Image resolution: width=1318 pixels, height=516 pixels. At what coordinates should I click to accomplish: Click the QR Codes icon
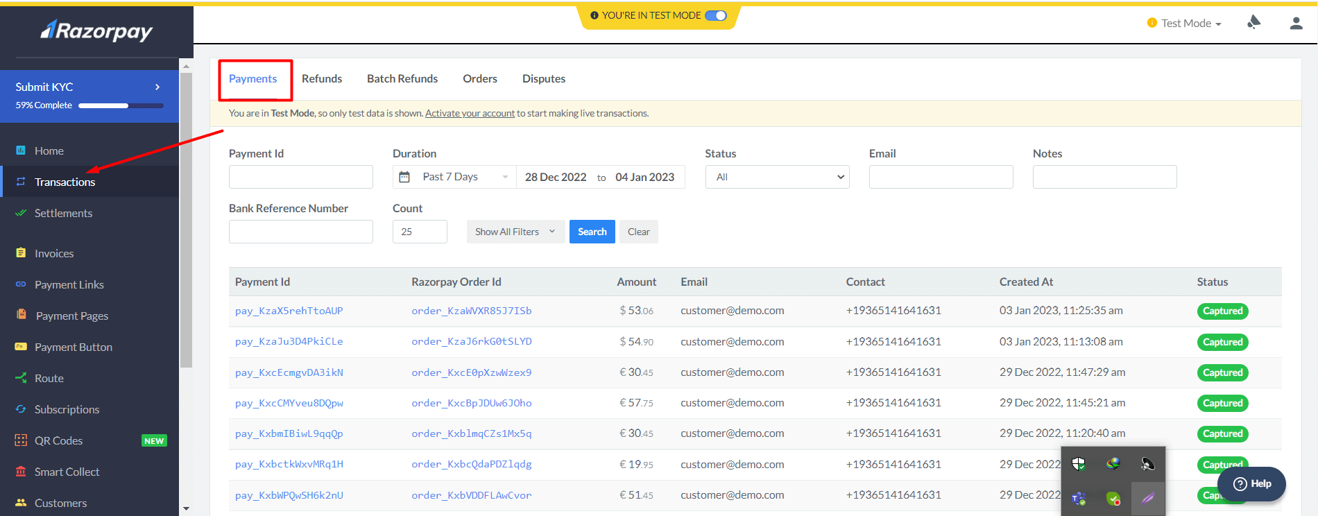point(21,440)
